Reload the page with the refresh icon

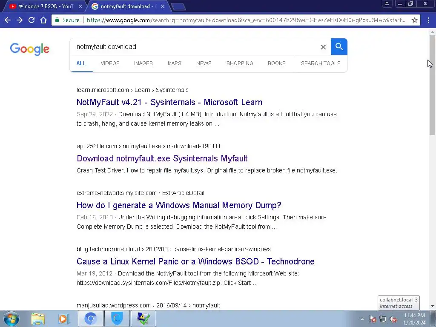(x=32, y=20)
